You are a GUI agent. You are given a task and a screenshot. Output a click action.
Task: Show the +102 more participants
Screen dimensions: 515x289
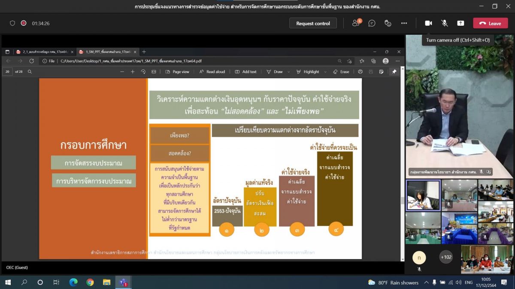click(x=446, y=257)
